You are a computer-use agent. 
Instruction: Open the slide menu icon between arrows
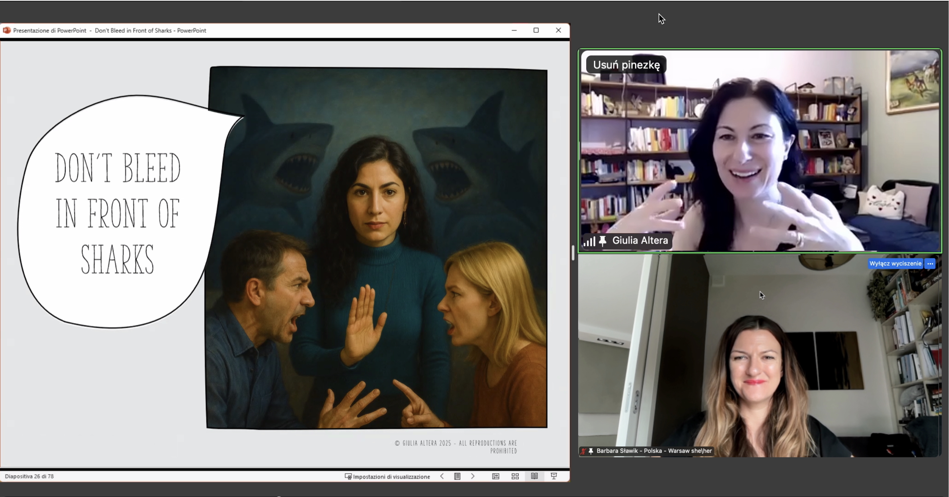457,476
